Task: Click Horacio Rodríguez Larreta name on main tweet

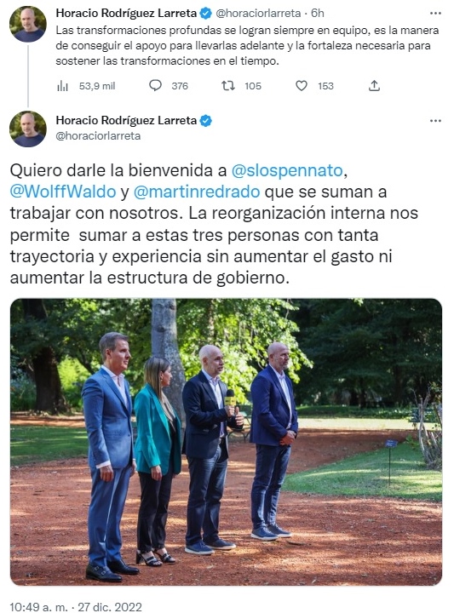Action: [x=126, y=120]
